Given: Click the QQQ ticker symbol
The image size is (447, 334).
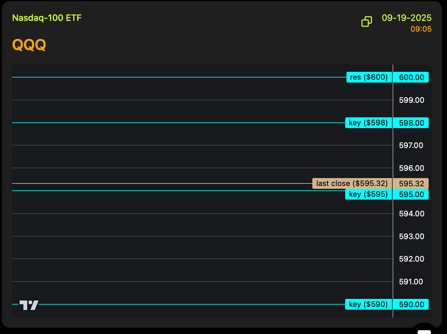Looking at the screenshot, I should [29, 45].
